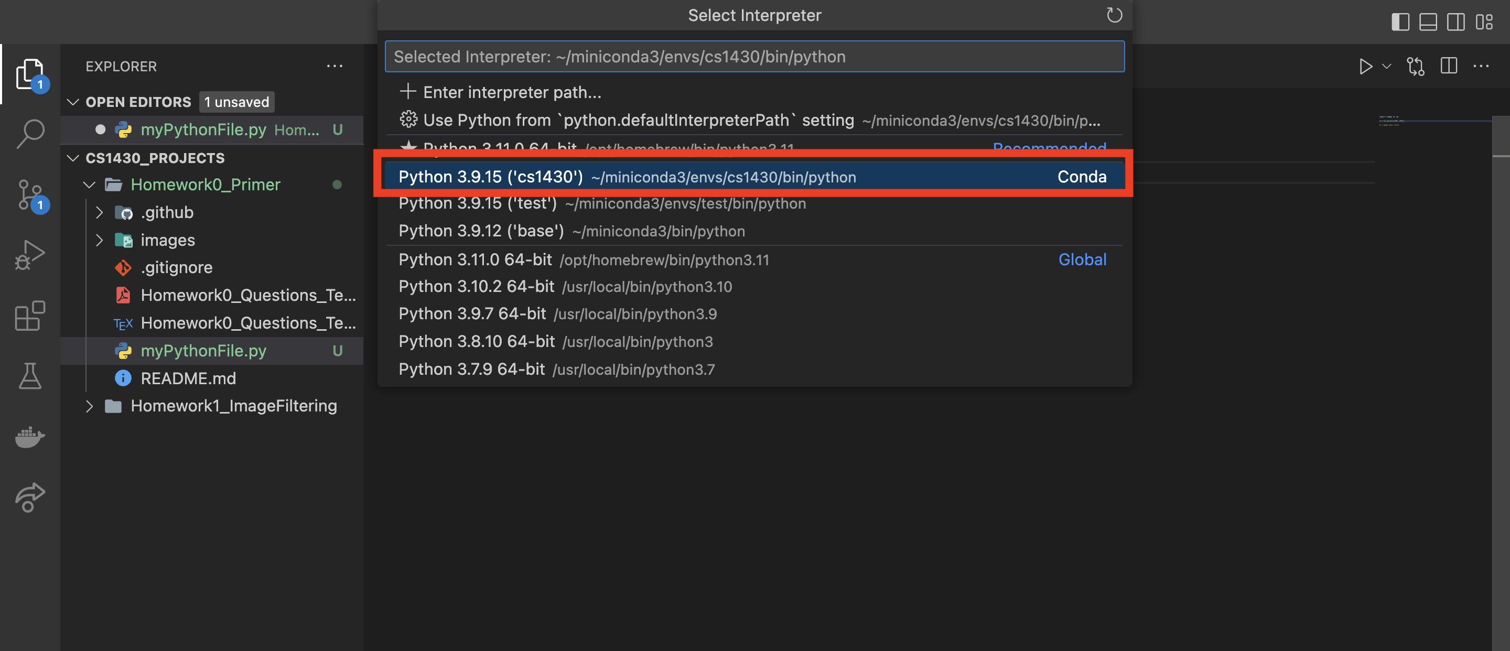Run the Python file with play button
Image resolution: width=1510 pixels, height=651 pixels.
pos(1366,66)
